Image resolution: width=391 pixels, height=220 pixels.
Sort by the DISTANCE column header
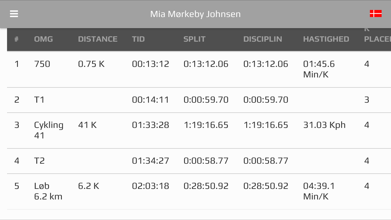pos(98,39)
